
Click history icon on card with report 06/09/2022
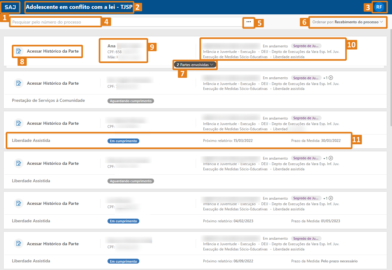click(19, 244)
